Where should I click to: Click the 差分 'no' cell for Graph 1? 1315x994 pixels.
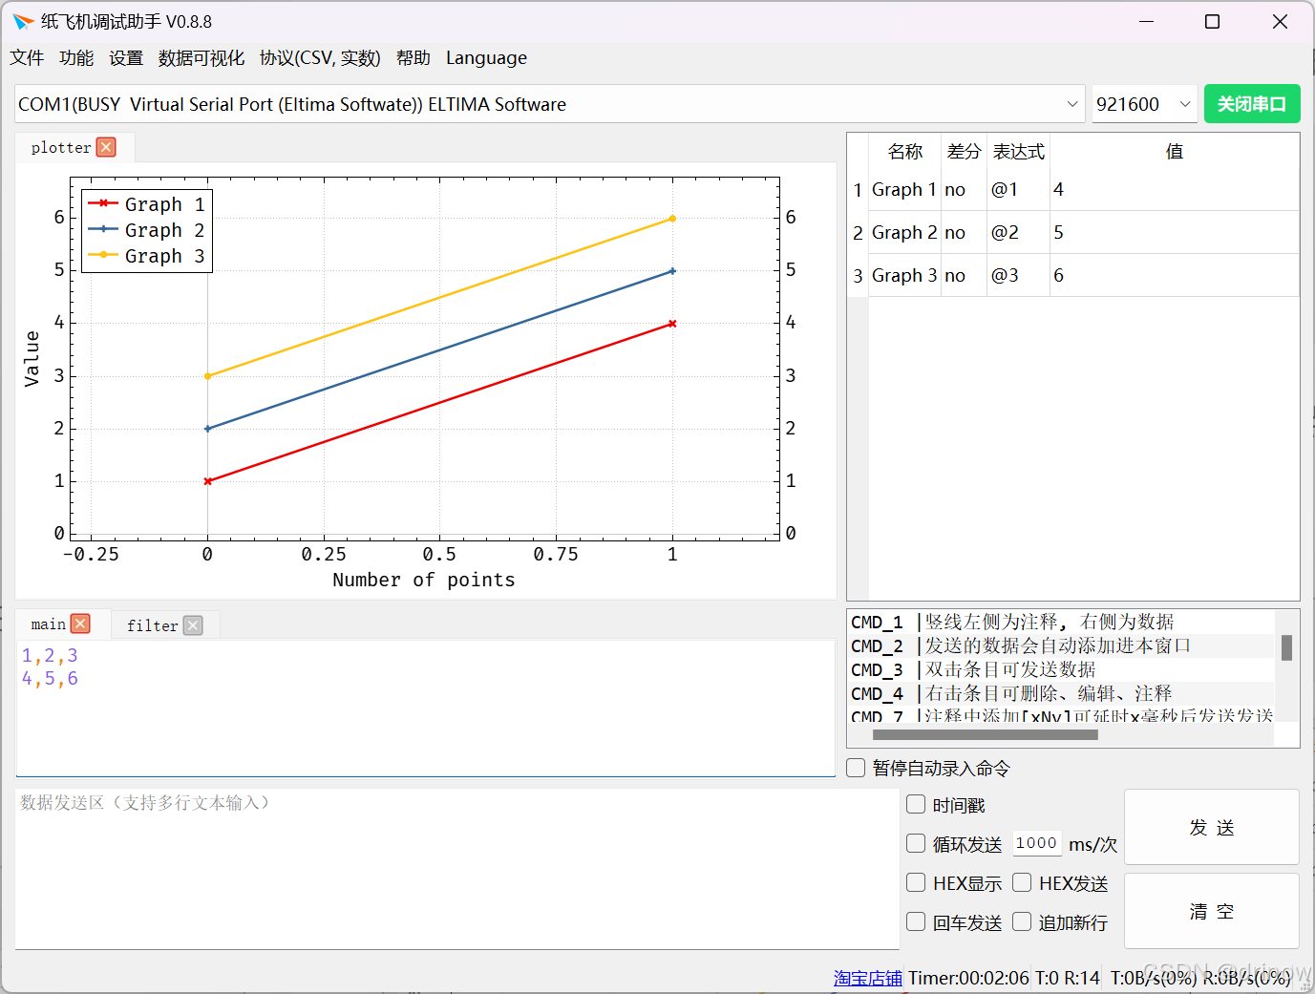(x=964, y=189)
